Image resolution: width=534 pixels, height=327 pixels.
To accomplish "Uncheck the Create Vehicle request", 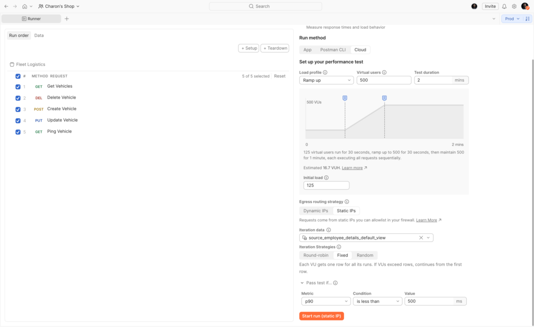I will (x=18, y=110).
